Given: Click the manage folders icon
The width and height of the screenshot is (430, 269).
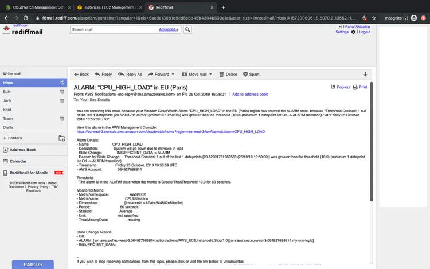Looking at the screenshot, I should (x=62, y=138).
